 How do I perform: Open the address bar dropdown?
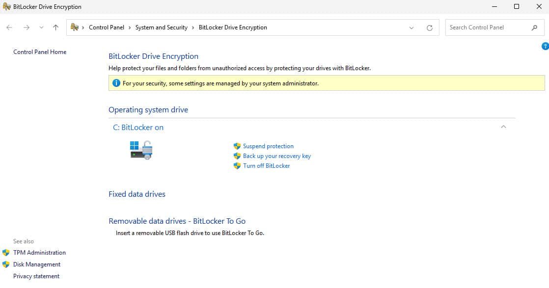click(x=412, y=27)
